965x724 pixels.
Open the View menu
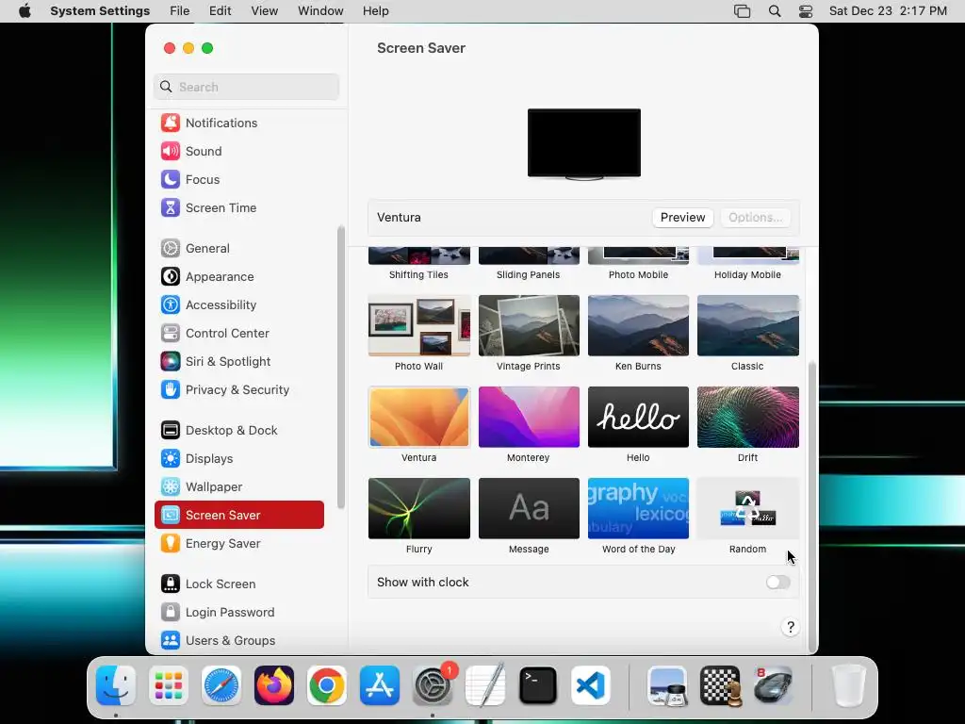265,11
